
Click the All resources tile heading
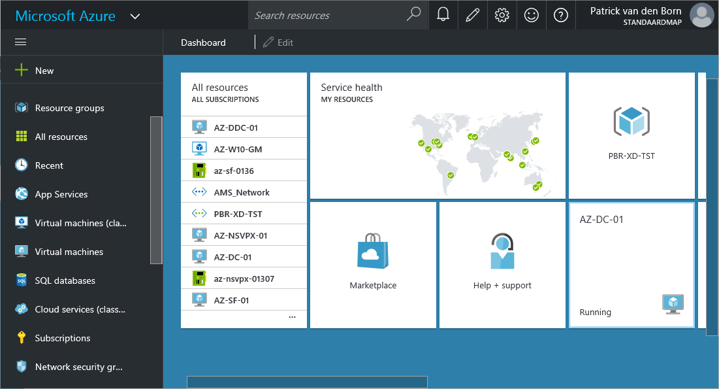point(219,87)
